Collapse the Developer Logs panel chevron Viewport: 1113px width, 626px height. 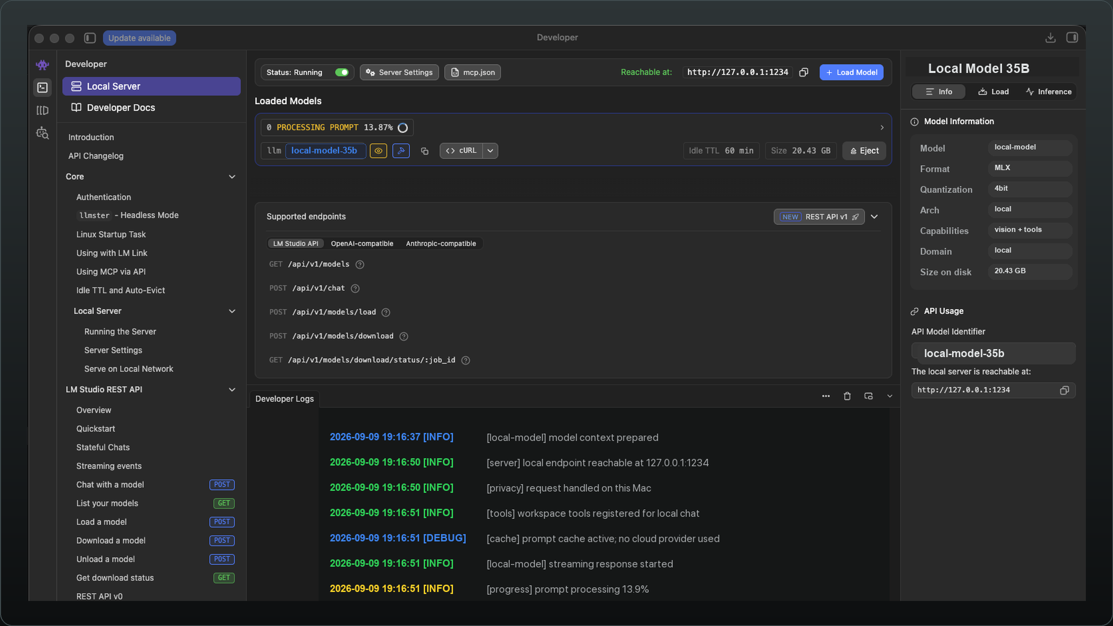pos(890,396)
